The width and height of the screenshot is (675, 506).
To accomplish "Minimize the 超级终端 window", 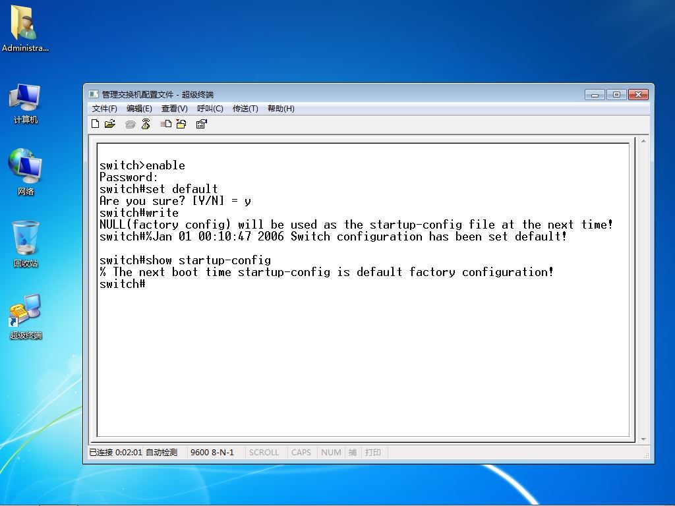I will [x=595, y=95].
